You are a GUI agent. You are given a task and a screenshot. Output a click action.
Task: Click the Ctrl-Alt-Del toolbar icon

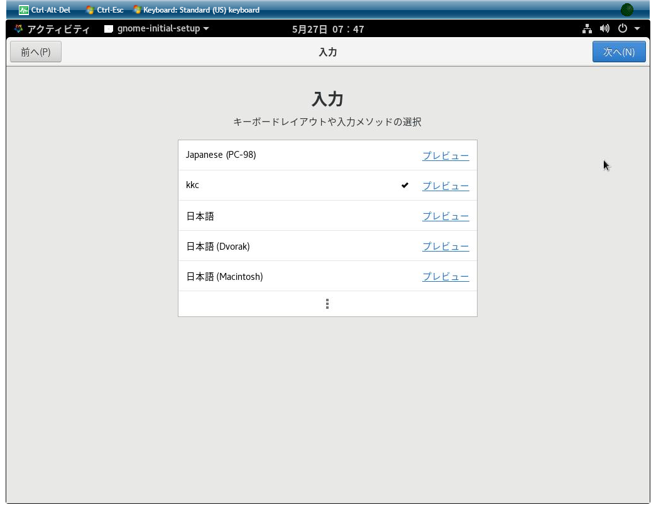point(24,10)
